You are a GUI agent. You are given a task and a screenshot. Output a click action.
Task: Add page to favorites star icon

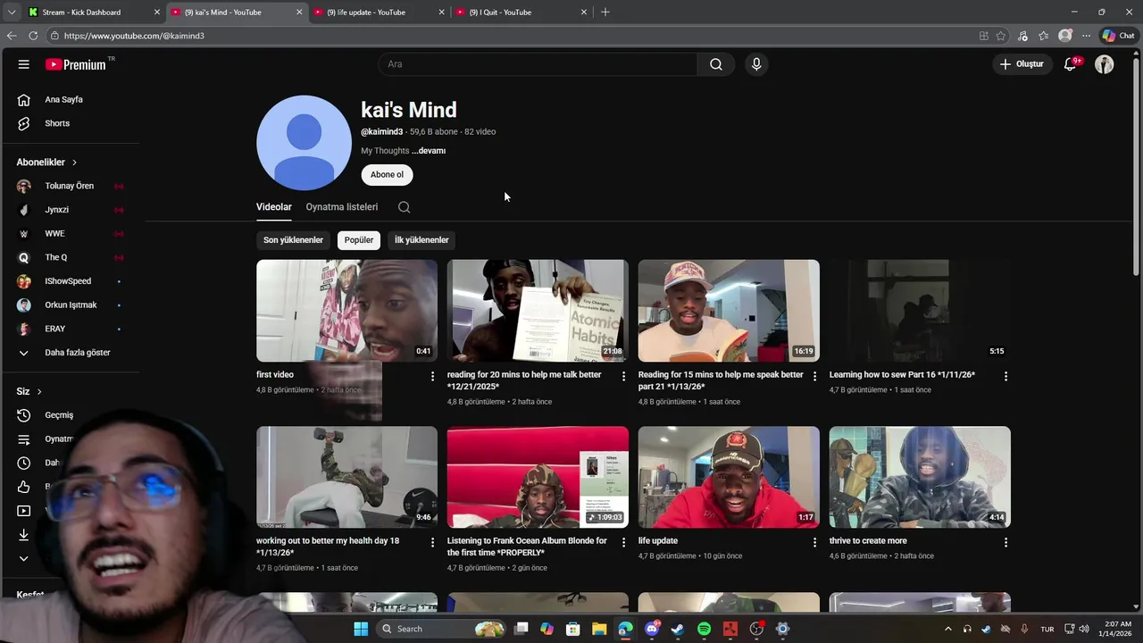point(1001,36)
